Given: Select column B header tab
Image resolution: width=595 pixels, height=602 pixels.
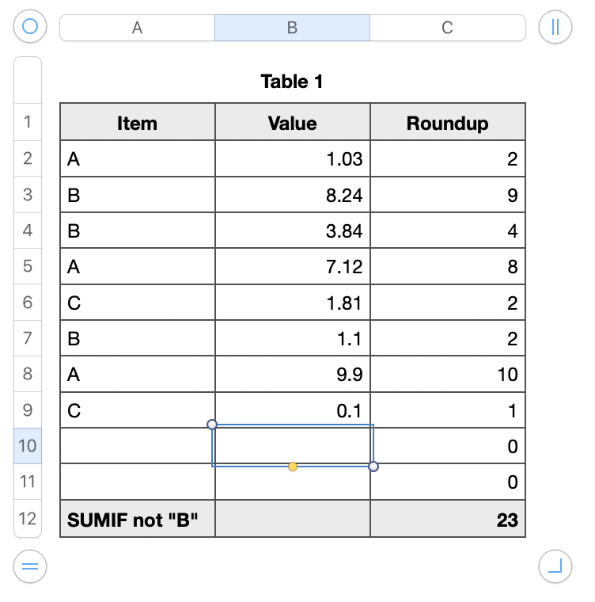Looking at the screenshot, I should (292, 28).
